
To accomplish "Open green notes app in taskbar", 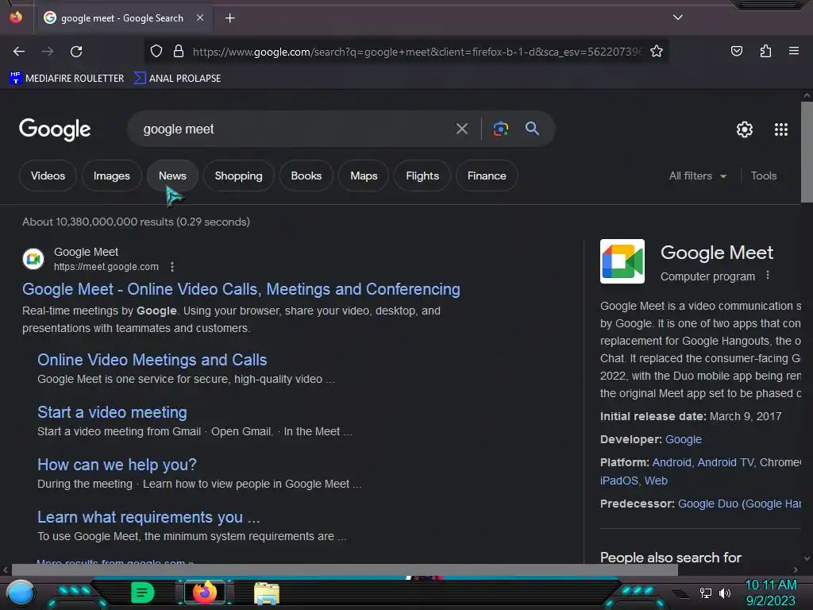I will pyautogui.click(x=142, y=593).
